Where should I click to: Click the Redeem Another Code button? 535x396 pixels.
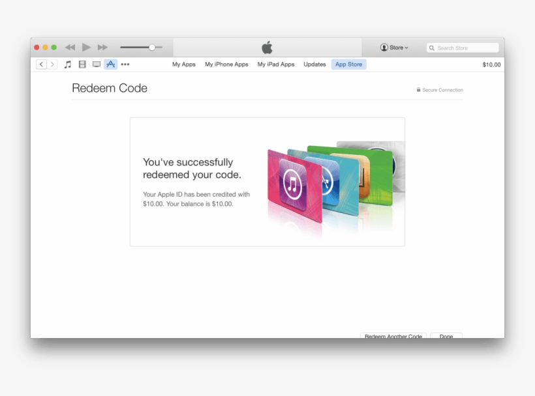393,336
